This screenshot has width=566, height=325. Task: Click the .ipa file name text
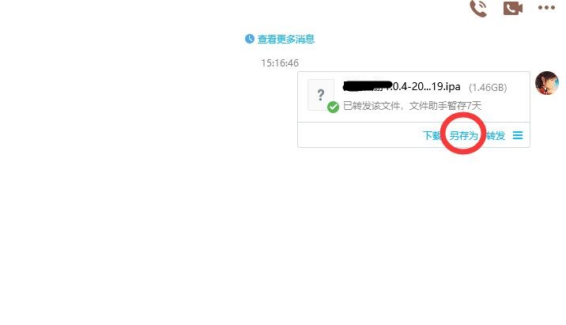click(402, 86)
